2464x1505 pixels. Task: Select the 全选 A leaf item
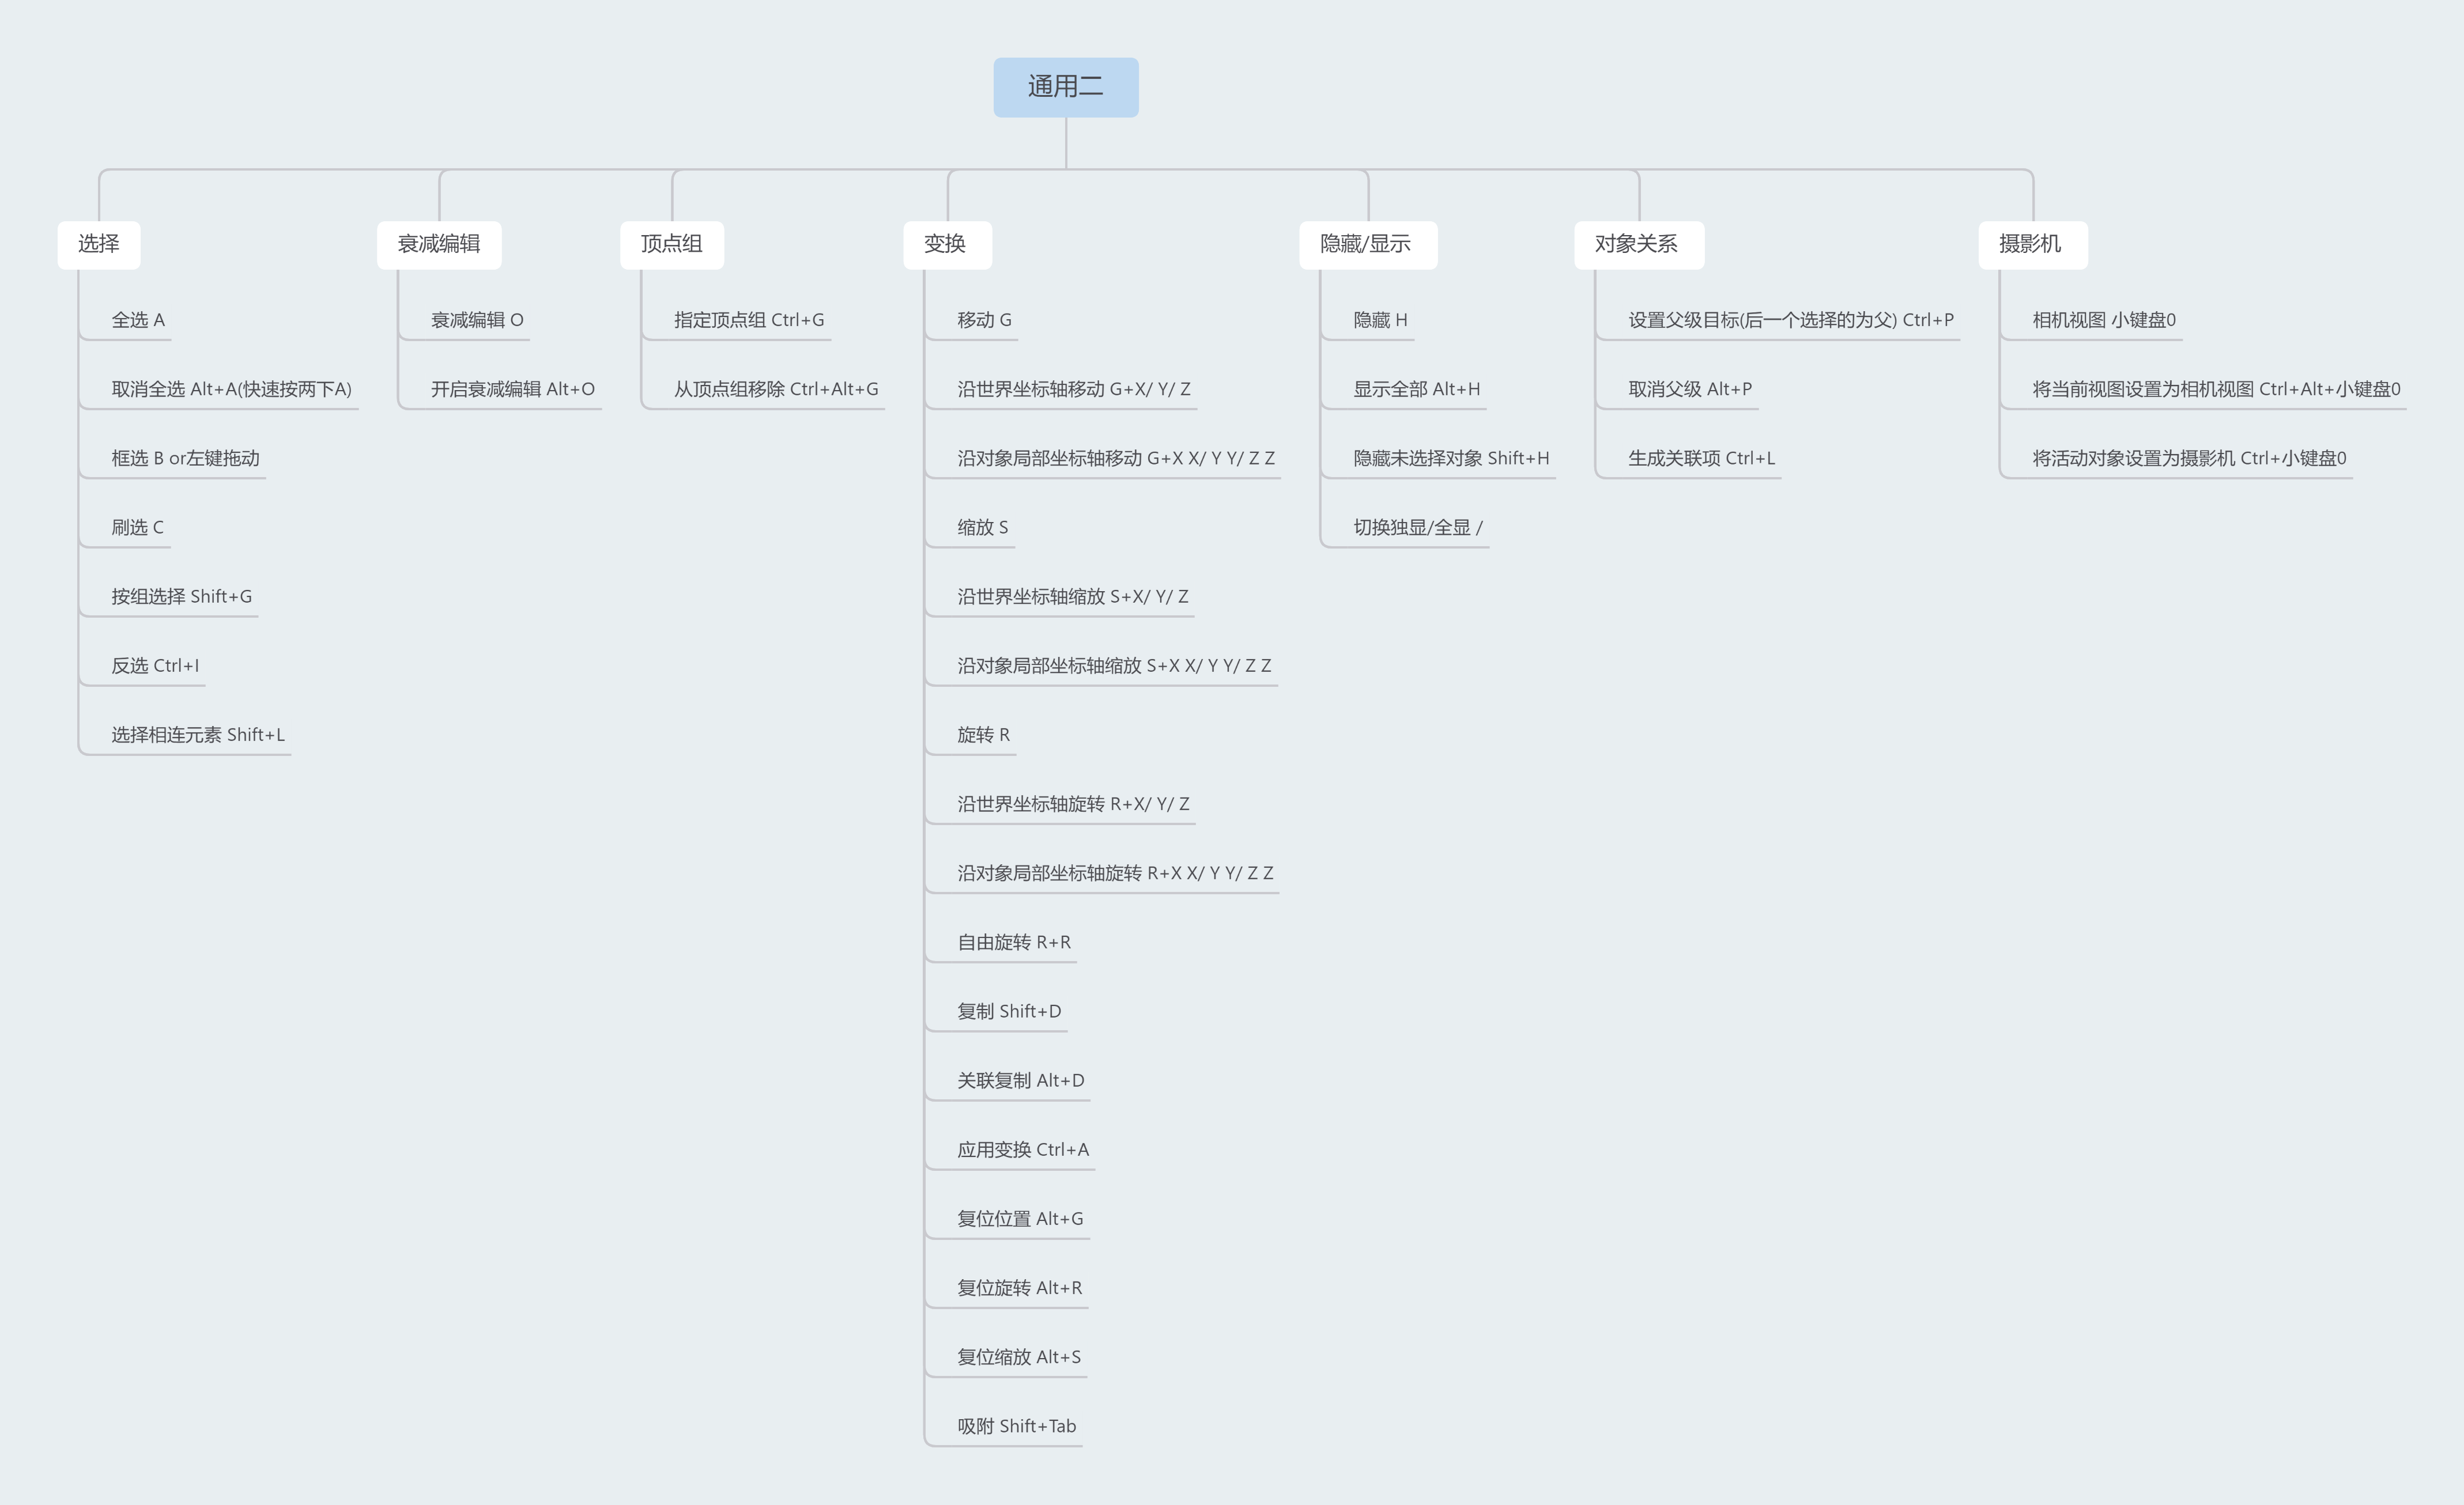(138, 320)
